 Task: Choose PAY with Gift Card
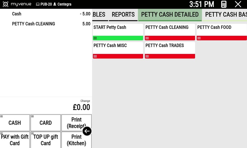pyautogui.click(x=15, y=140)
